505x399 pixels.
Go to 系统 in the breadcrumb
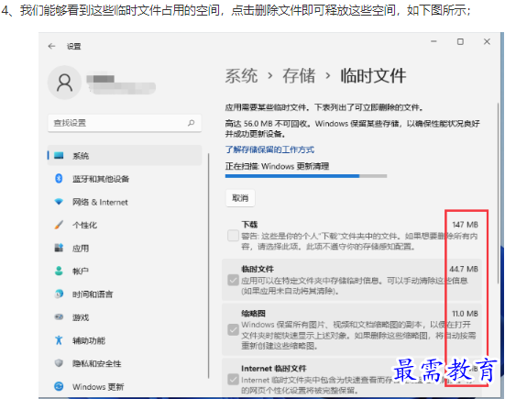pos(241,76)
